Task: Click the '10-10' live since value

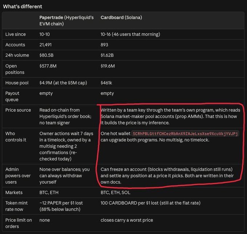Action: [x=45, y=34]
